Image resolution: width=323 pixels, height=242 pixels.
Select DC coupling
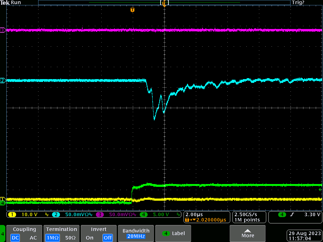tap(15, 238)
